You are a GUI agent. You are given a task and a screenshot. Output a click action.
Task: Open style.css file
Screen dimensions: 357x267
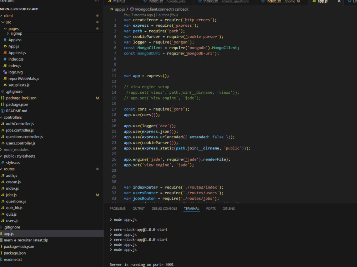[x=13, y=163]
